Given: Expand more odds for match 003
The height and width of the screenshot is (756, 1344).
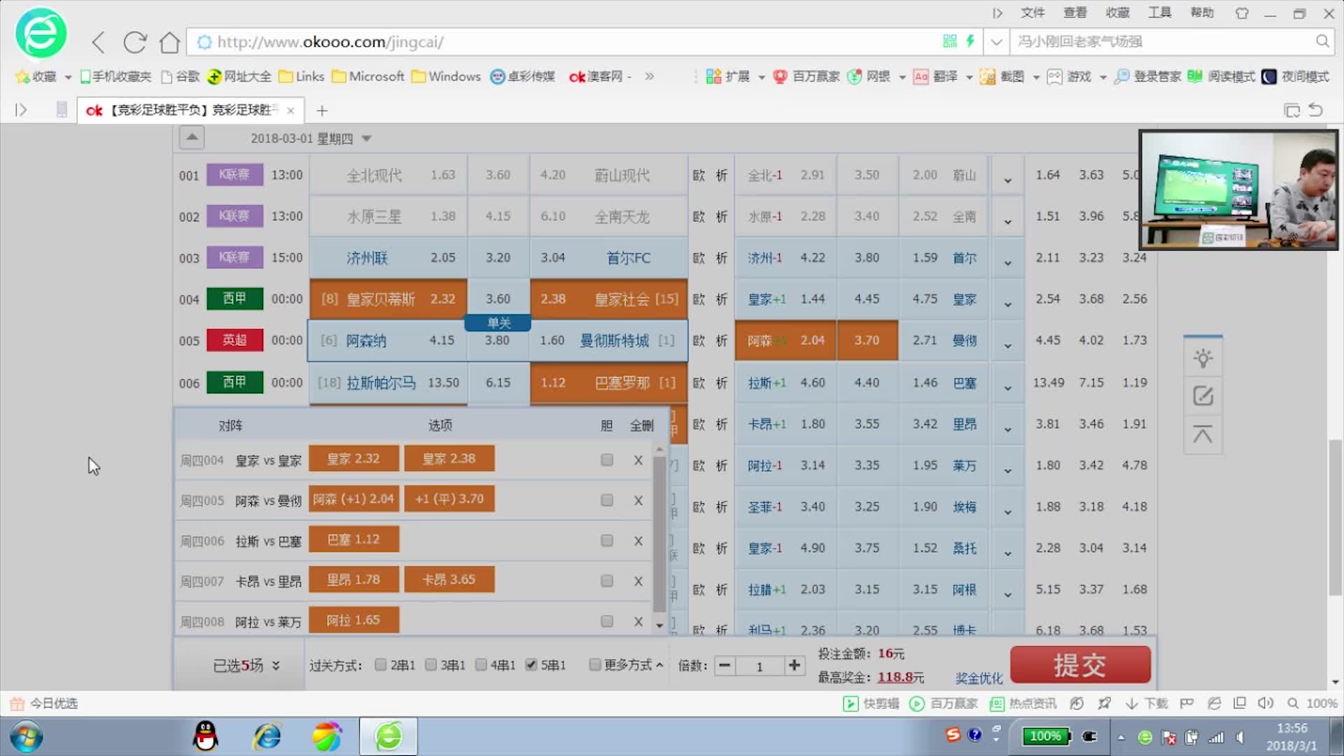Looking at the screenshot, I should (1007, 262).
